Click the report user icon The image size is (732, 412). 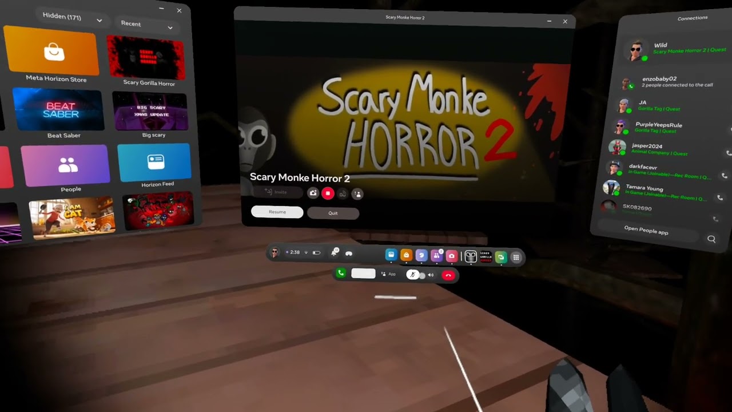[358, 194]
